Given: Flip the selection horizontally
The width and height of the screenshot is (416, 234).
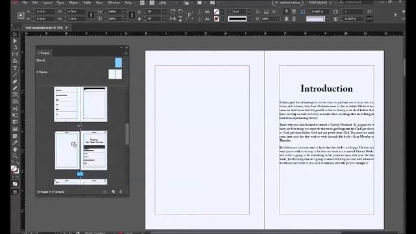Looking at the screenshot, I should point(173,19).
